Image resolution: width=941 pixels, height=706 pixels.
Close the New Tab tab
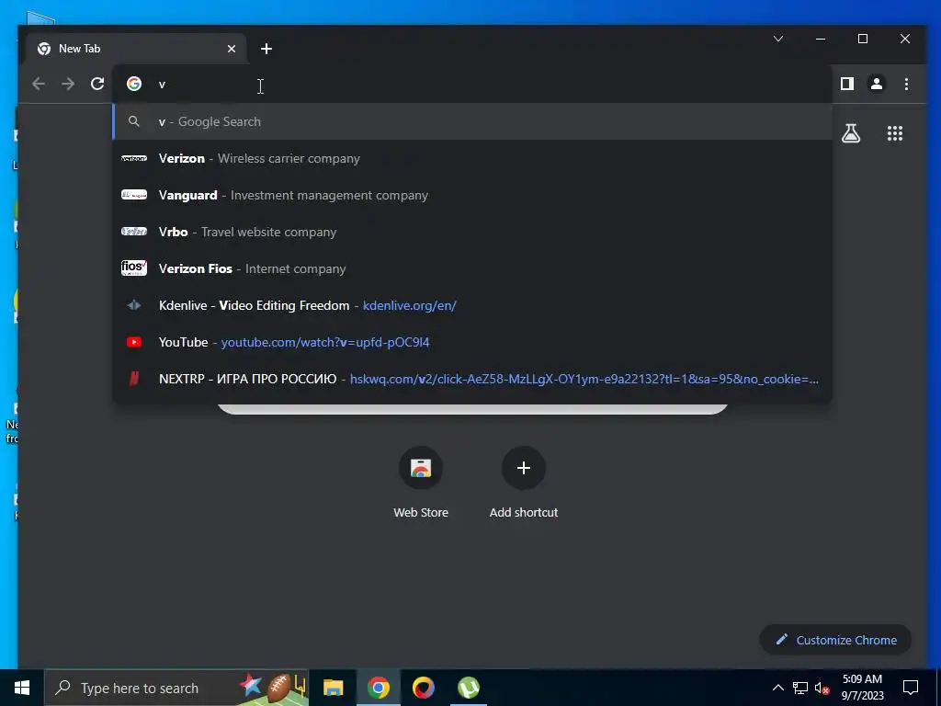[x=231, y=49]
